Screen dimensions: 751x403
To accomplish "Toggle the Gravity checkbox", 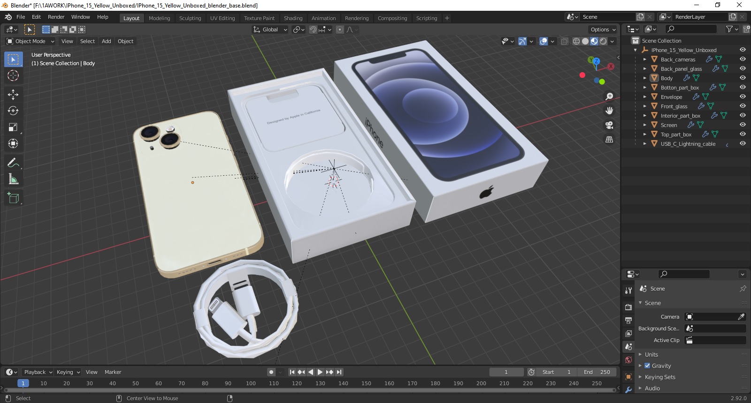I will pyautogui.click(x=647, y=366).
